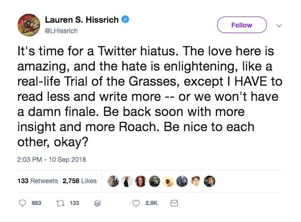The height and width of the screenshot is (222, 301).
Task: View the 133 Retweets list
Action: click(x=37, y=181)
